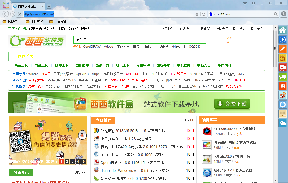This screenshot has height=183, width=288.
Task: Open the 快播 app thumbnail icon
Action: [207, 131]
